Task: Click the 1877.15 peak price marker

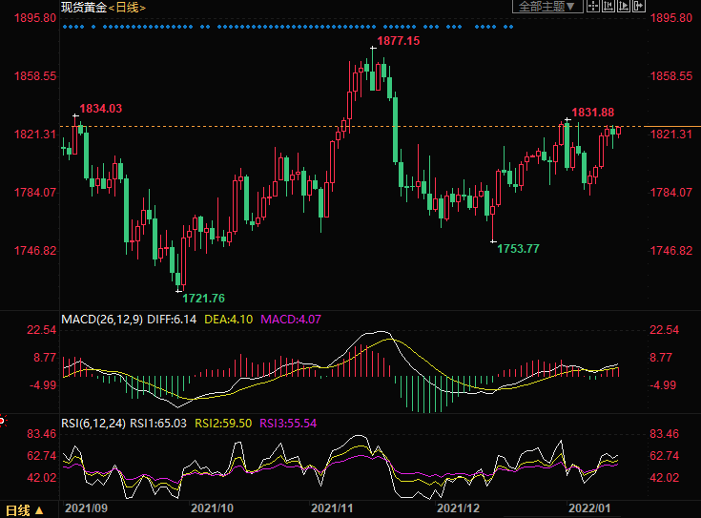Action: (398, 41)
